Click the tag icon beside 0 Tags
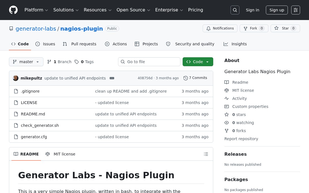Screen dimensions: 309x193 tap(77, 62)
